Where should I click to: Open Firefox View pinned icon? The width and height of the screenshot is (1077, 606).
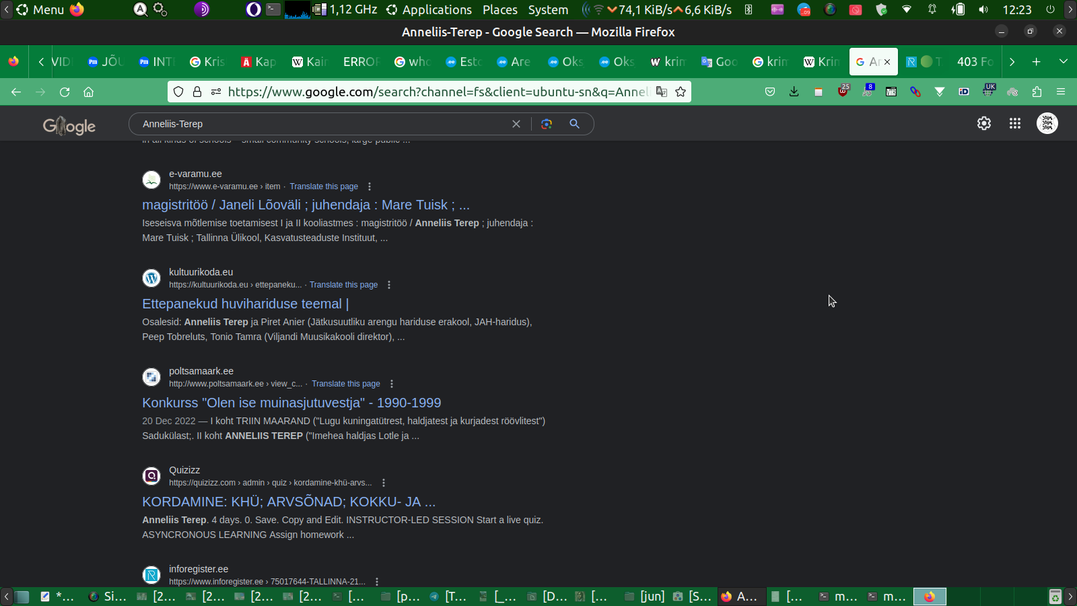coord(13,61)
